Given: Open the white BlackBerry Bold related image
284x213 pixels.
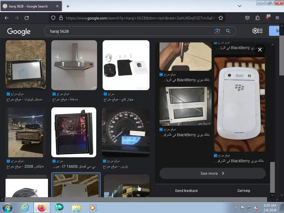Looking at the screenshot, I should [x=239, y=104].
